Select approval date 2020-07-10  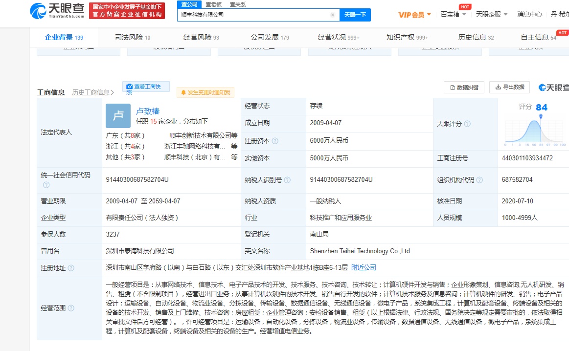pyautogui.click(x=518, y=201)
